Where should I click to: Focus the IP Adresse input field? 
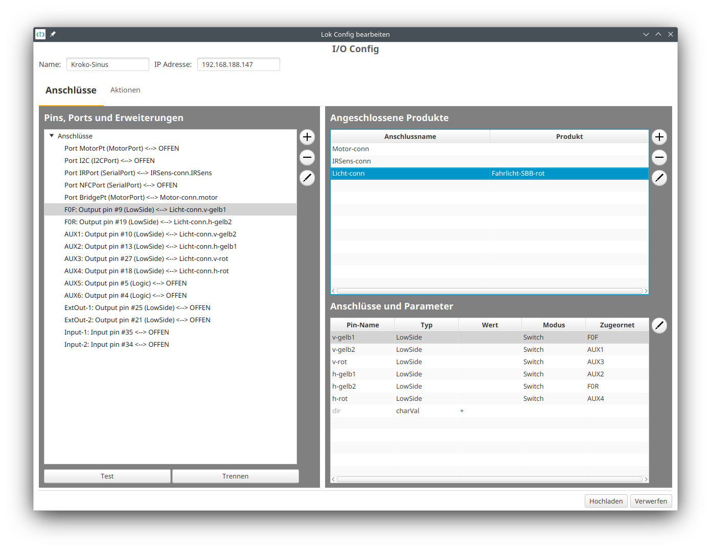(238, 64)
